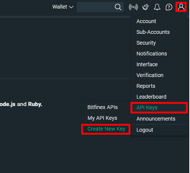Open the broadcast pulse icon

tap(133, 7)
